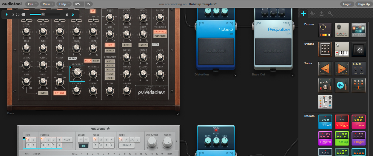Undo the last action
Viewport: 373px width, 156px height.
[78, 4]
